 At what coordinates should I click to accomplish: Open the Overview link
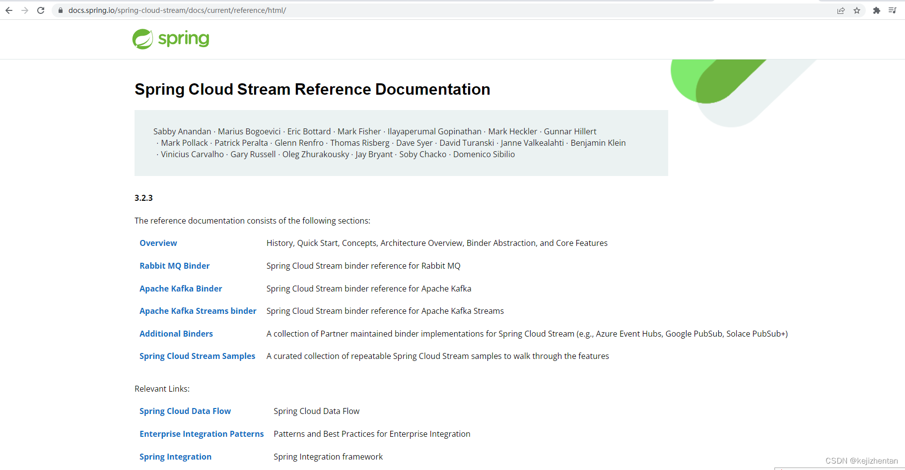click(158, 243)
